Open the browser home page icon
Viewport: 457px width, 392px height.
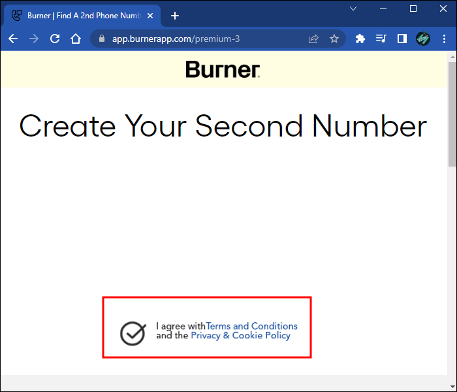coord(76,39)
